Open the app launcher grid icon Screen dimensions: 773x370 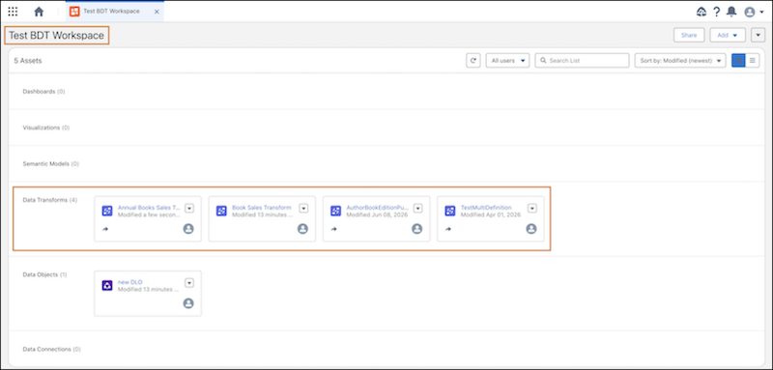[13, 12]
